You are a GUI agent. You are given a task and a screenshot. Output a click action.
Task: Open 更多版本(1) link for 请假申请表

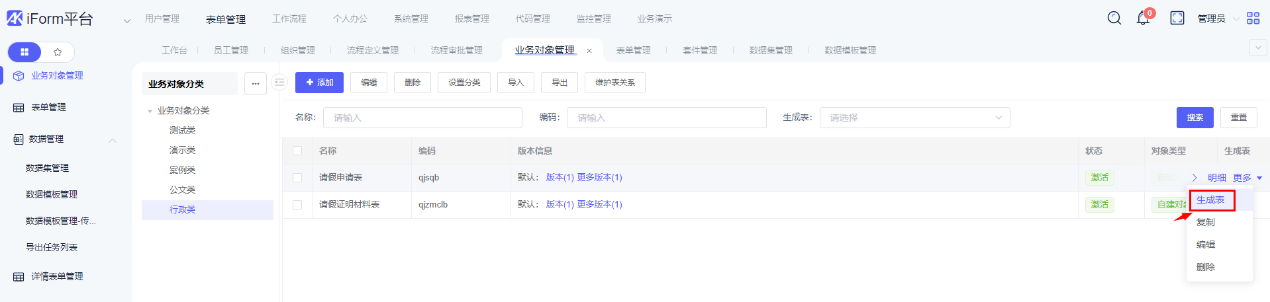(x=599, y=177)
